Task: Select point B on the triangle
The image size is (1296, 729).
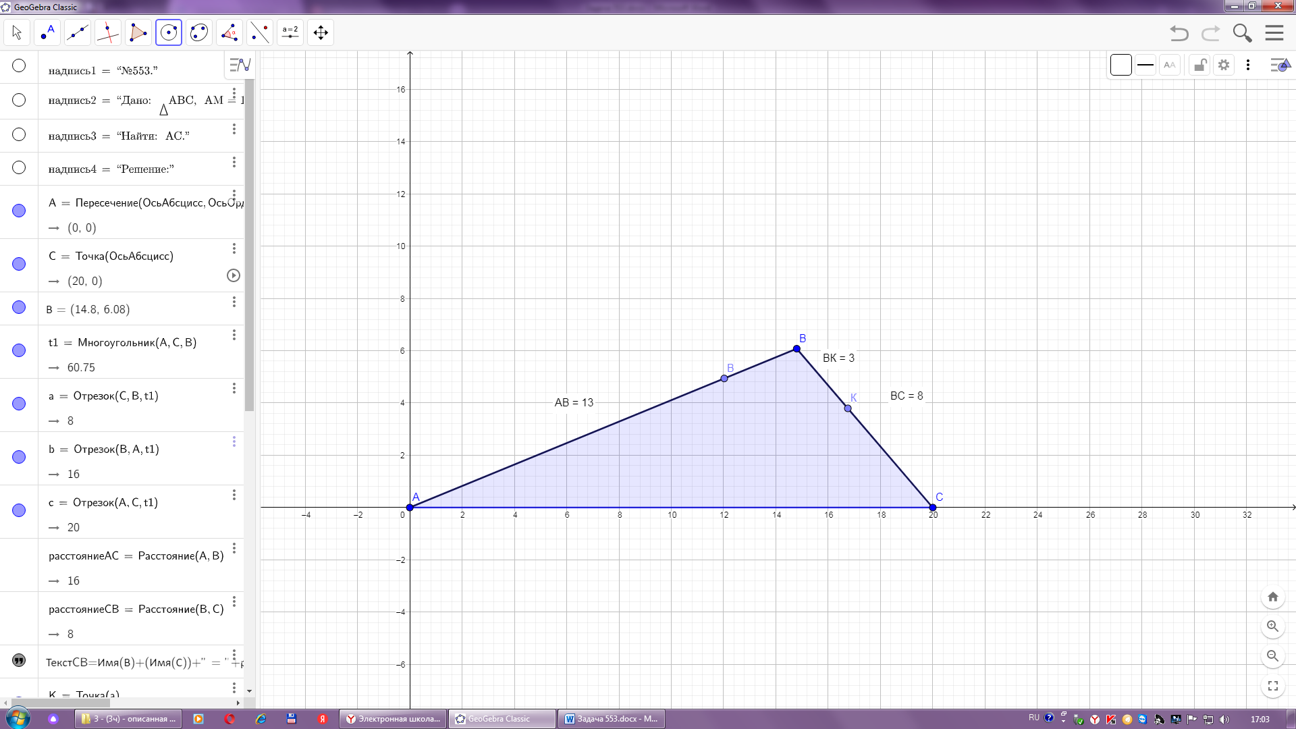Action: [796, 349]
